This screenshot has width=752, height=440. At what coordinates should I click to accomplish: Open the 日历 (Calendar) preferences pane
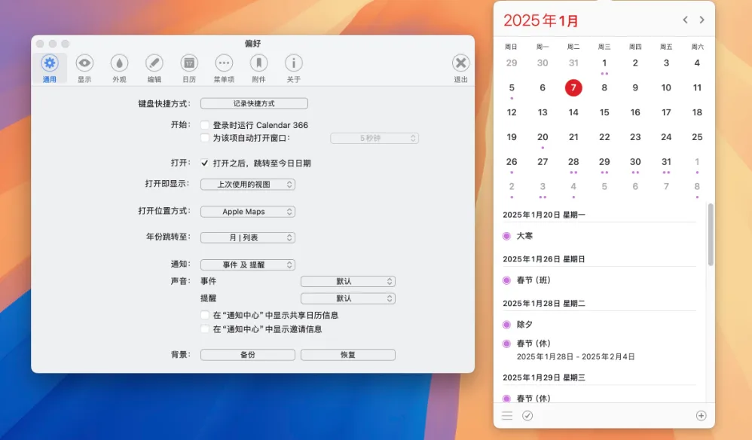pyautogui.click(x=189, y=68)
